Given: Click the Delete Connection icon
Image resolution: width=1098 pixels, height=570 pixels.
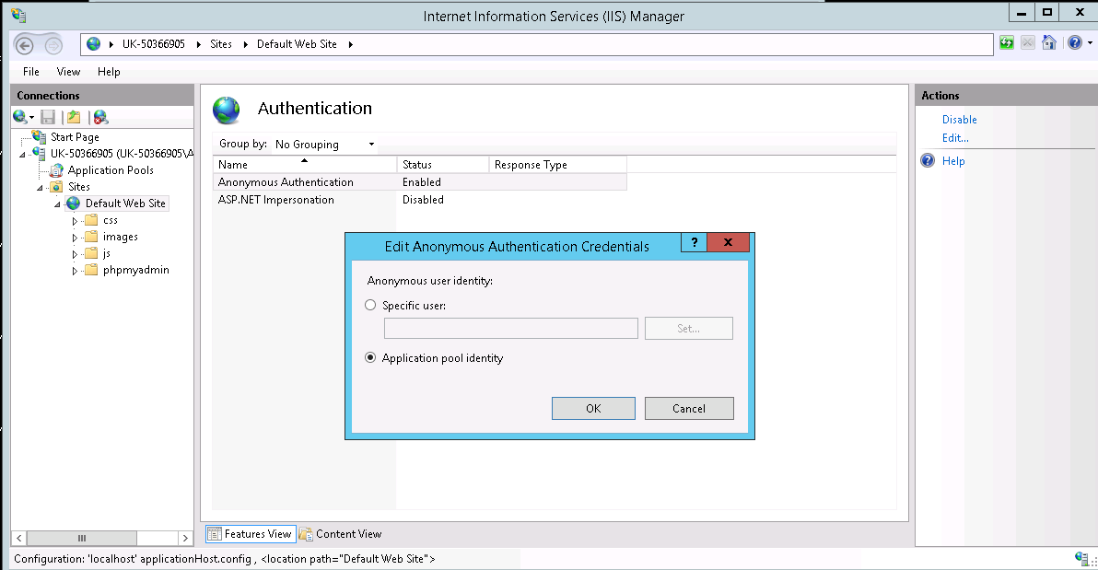Looking at the screenshot, I should (x=100, y=117).
